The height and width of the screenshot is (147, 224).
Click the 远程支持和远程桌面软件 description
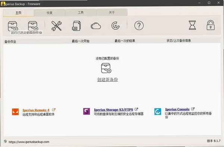pos(38,114)
